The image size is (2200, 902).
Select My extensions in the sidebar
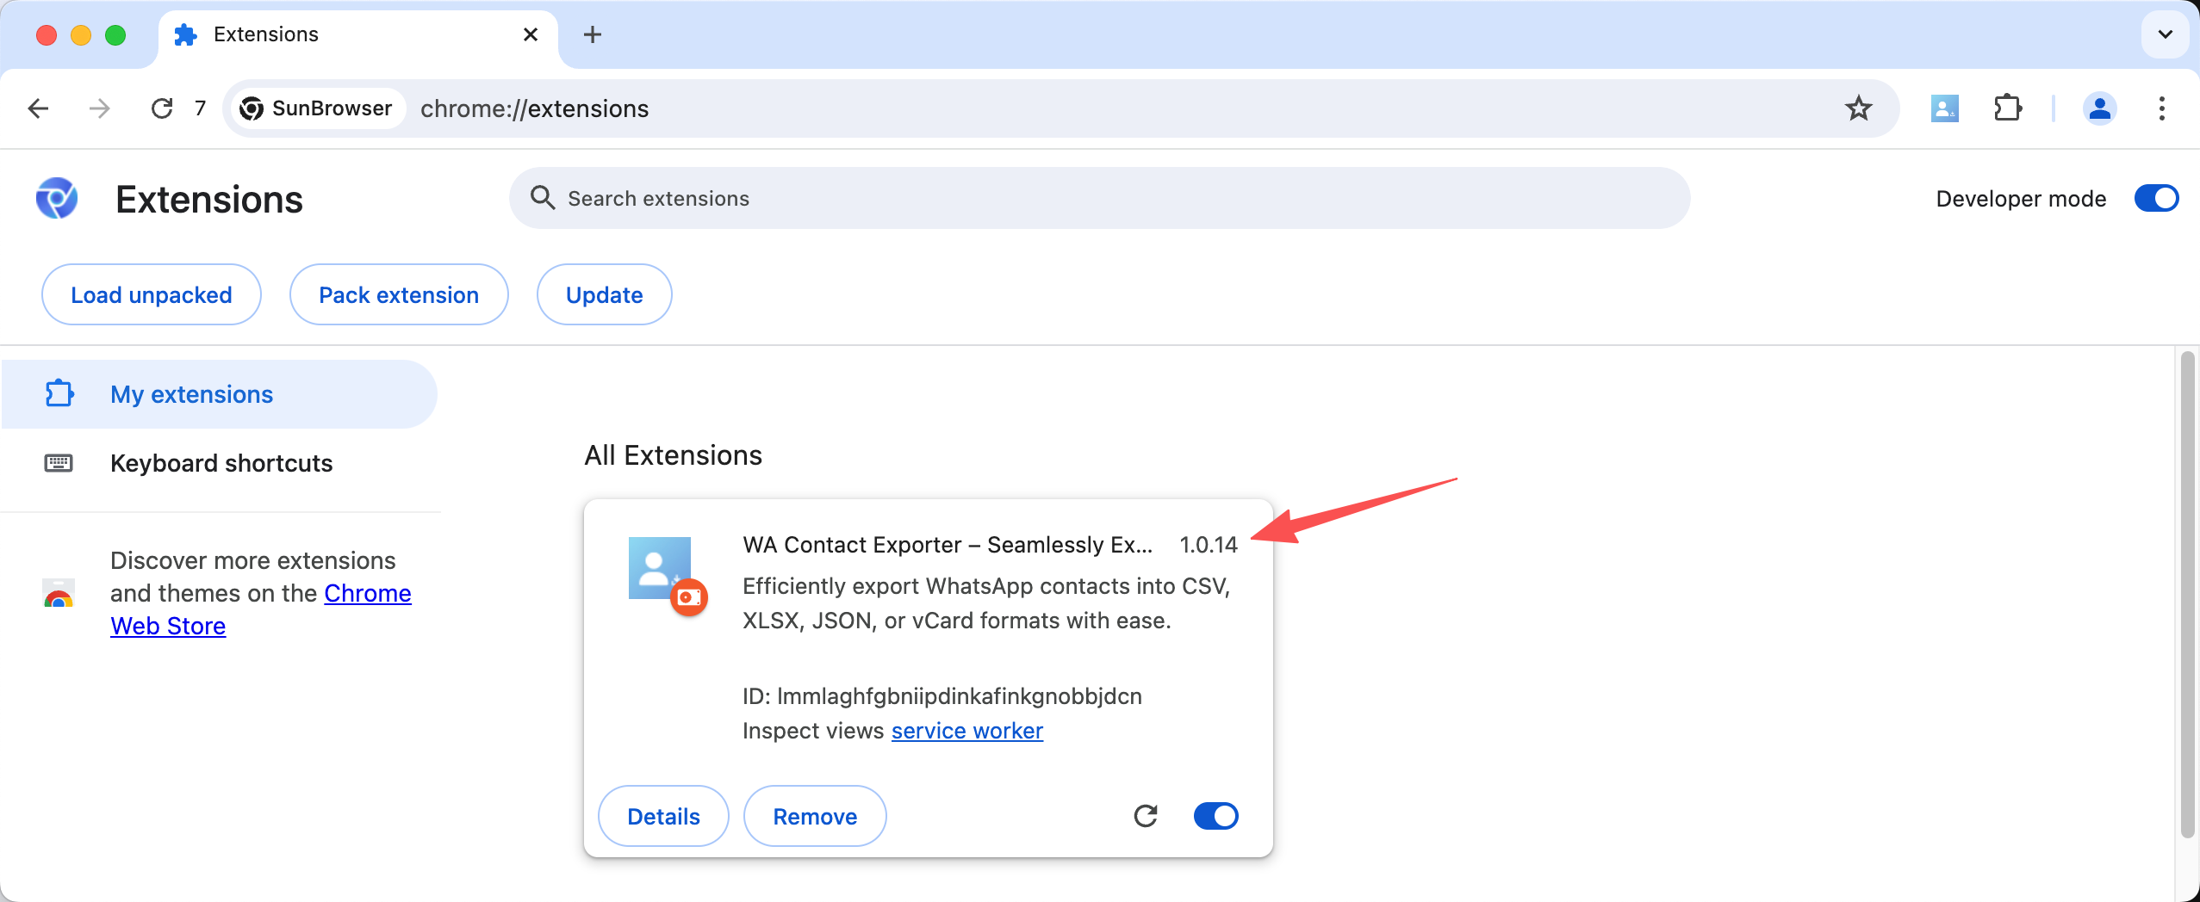click(191, 394)
